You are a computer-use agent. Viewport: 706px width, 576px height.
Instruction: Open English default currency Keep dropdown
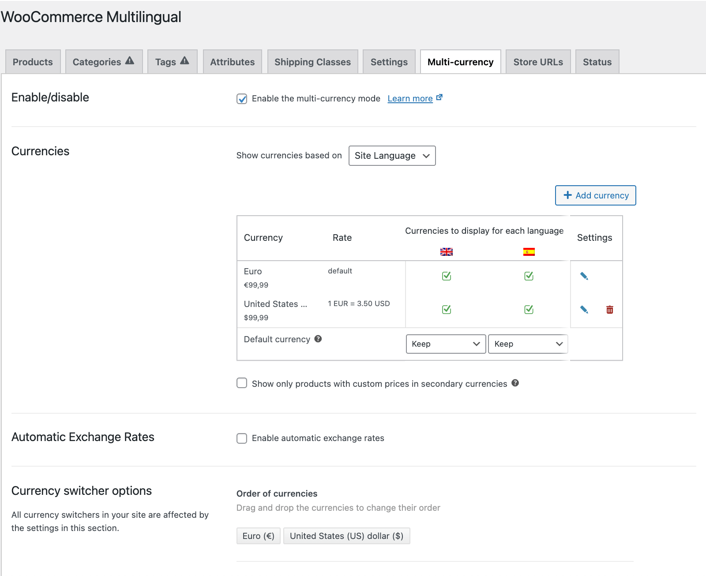(x=446, y=344)
